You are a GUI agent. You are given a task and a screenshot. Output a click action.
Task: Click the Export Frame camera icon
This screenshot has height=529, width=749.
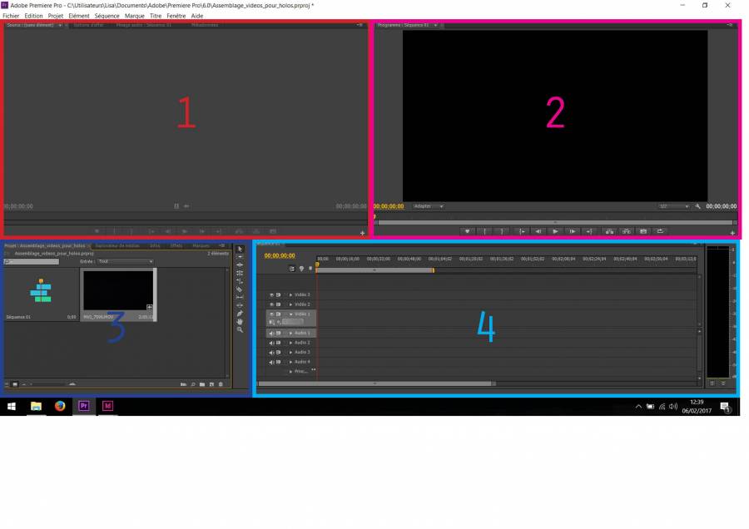[642, 231]
